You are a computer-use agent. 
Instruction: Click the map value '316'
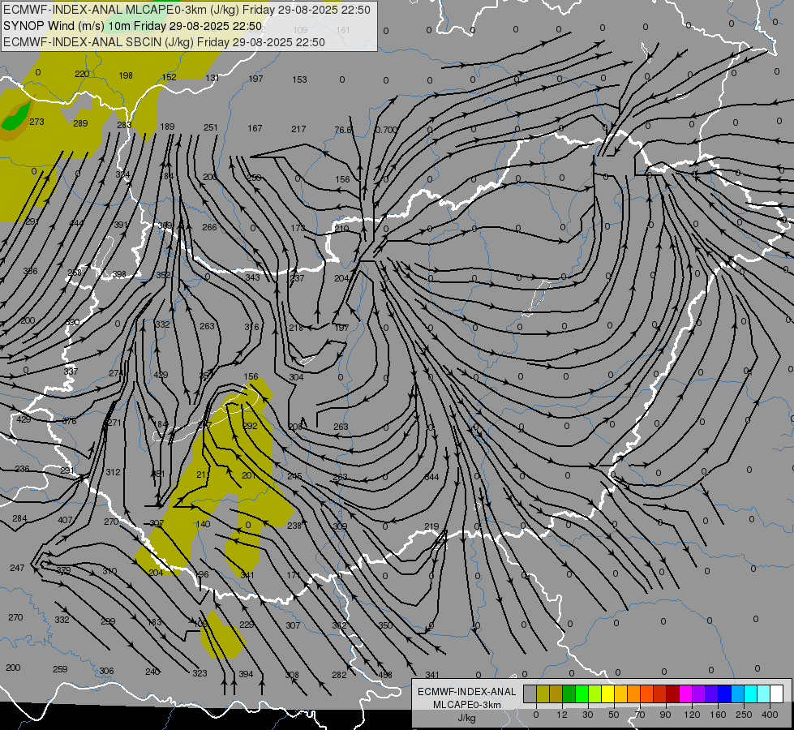(x=251, y=327)
